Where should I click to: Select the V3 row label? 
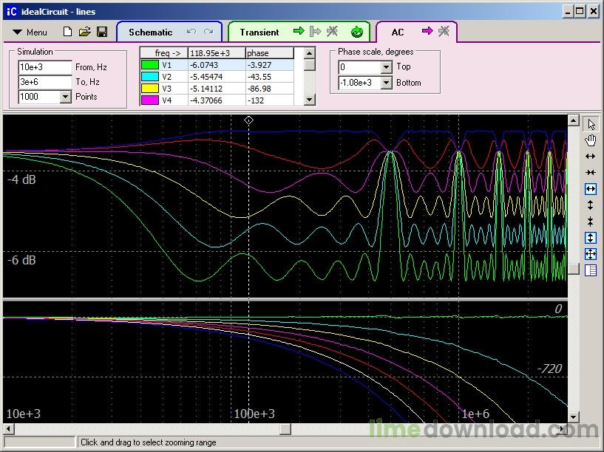[167, 89]
